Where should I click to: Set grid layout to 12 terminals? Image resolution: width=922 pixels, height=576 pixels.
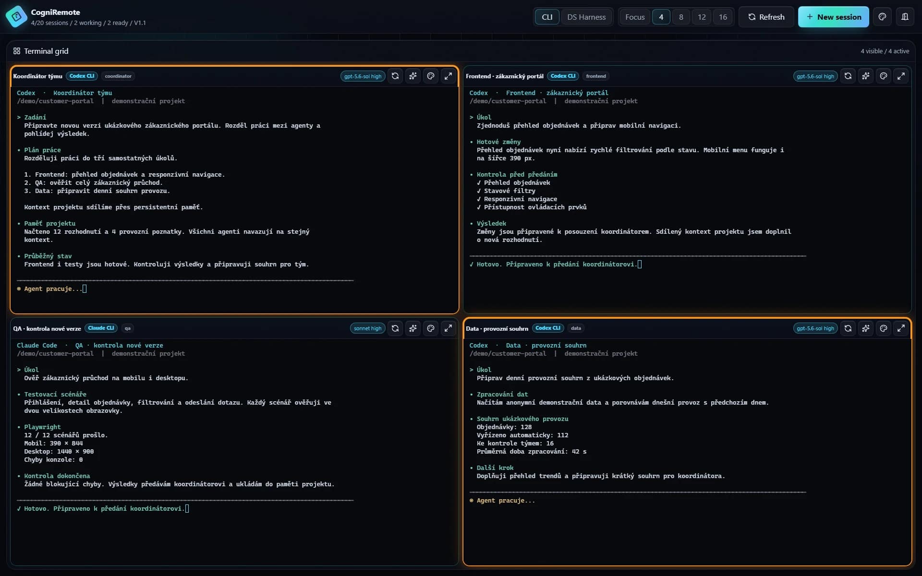tap(702, 17)
